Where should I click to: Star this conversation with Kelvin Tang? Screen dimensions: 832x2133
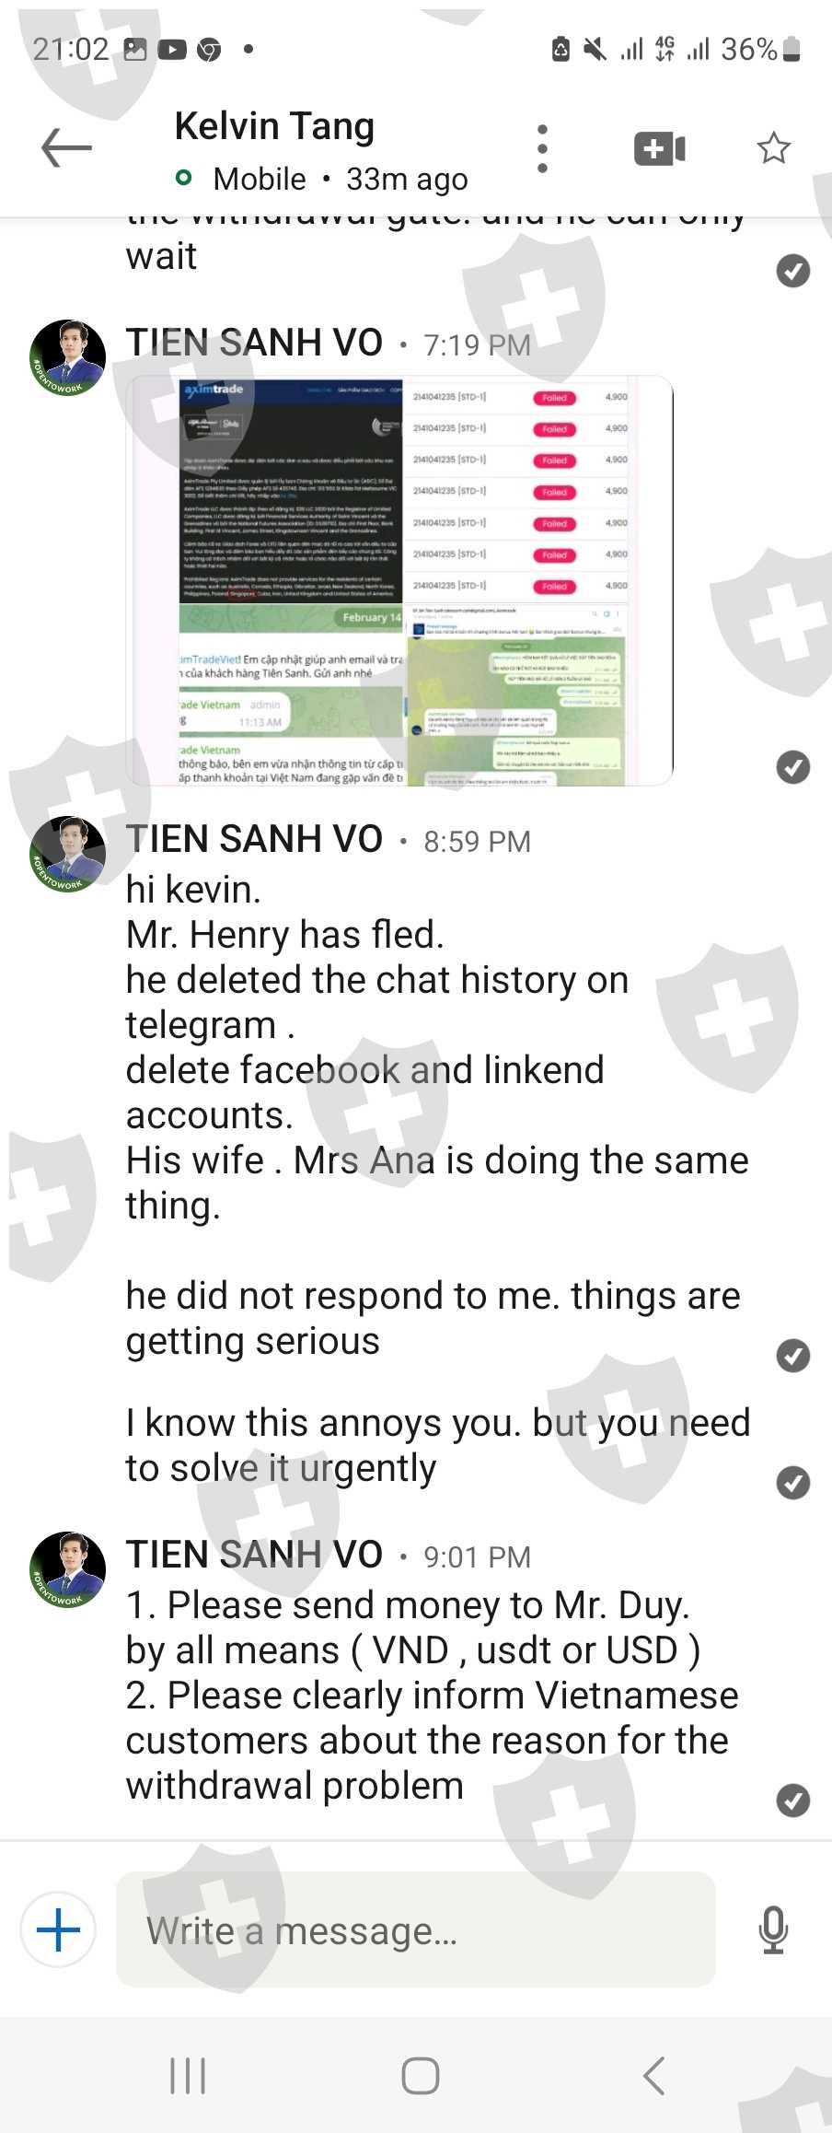(x=773, y=148)
